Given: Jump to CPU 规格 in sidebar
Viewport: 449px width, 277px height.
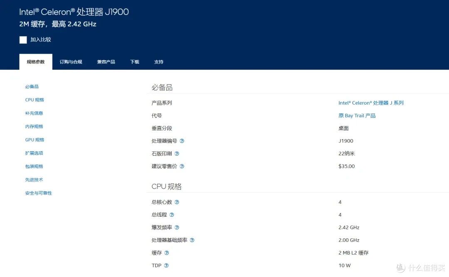Looking at the screenshot, I should [x=35, y=100].
